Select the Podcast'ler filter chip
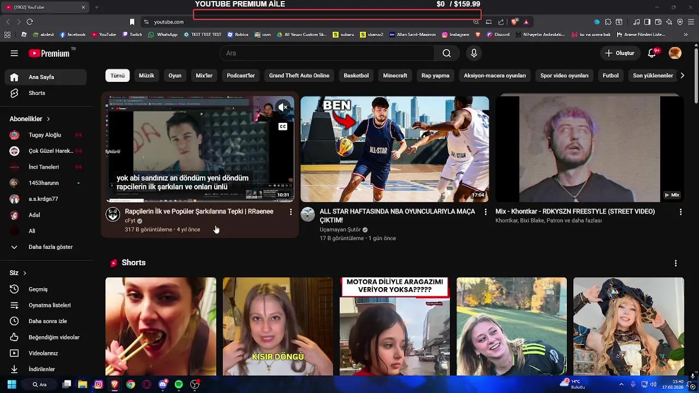This screenshot has width=699, height=393. 241,76
